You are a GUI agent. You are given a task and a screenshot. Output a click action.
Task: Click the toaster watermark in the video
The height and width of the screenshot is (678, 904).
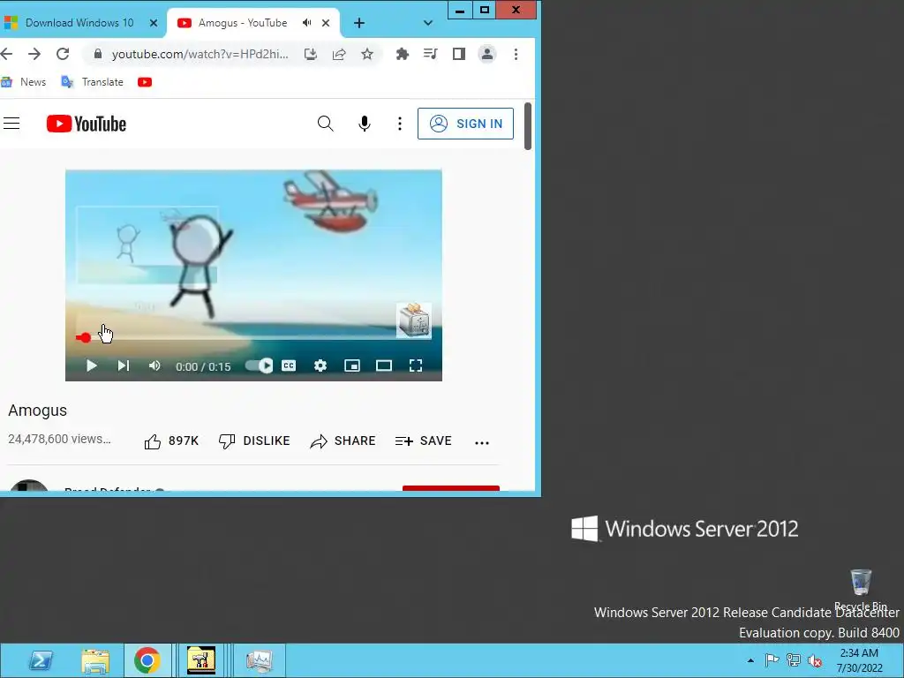click(x=414, y=320)
